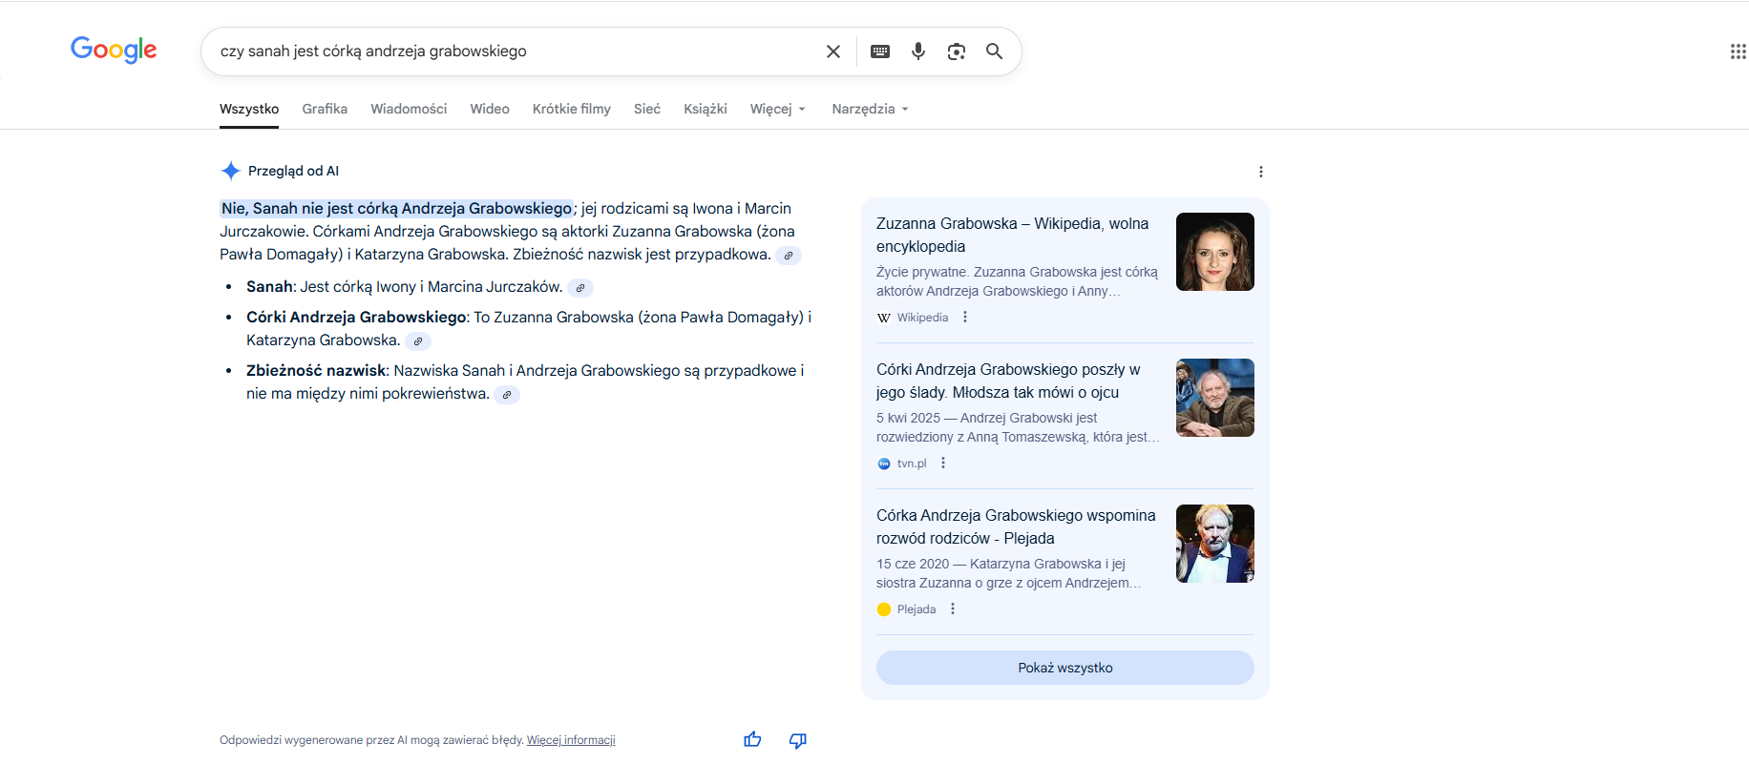The image size is (1749, 763).
Task: Open the Więcej informacji link
Action: pos(571,740)
